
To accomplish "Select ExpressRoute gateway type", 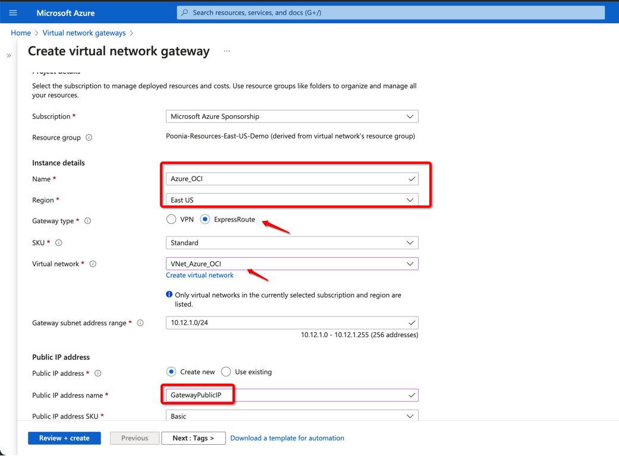I will tap(205, 220).
